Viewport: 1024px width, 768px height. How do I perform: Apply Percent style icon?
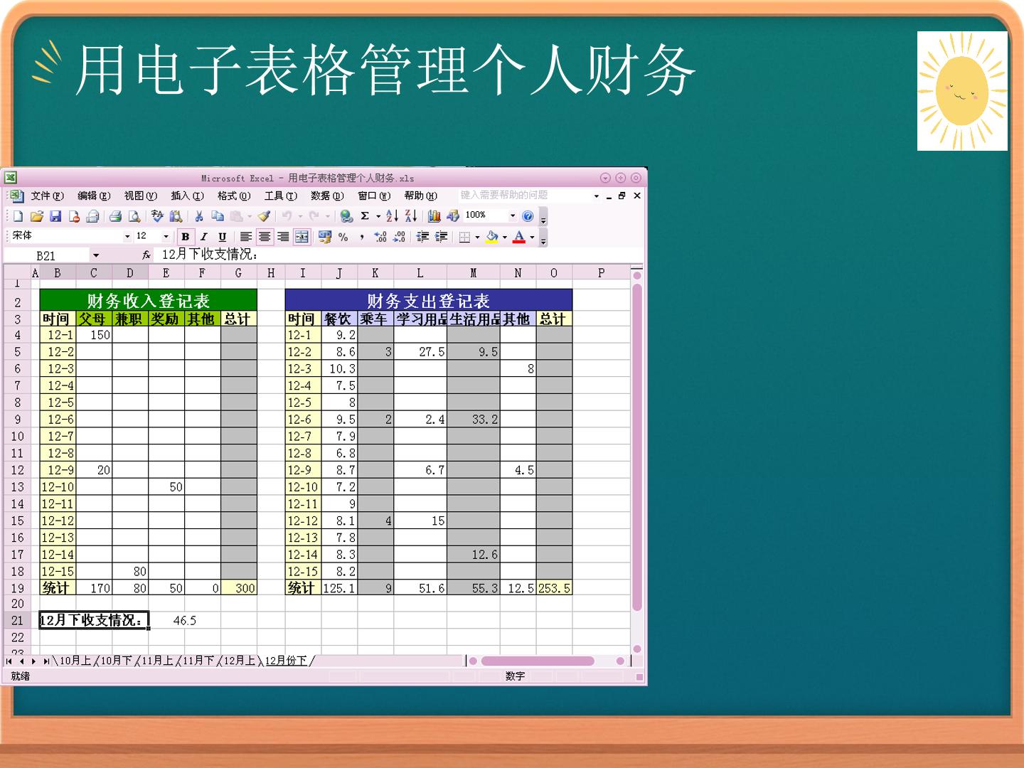click(343, 237)
